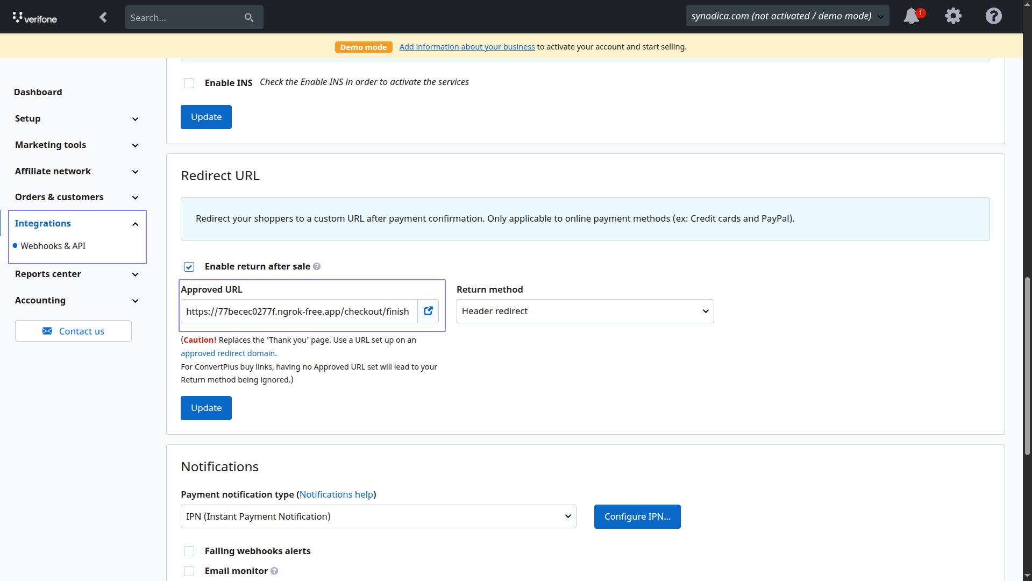Open approved redirect domain link
This screenshot has width=1032, height=581.
tap(227, 353)
